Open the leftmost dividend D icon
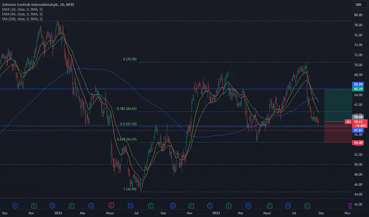Image resolution: width=369 pixels, height=217 pixels. 15,206
